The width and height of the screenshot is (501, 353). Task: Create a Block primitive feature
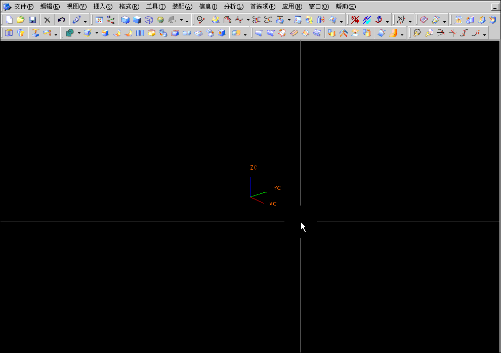pyautogui.click(x=88, y=33)
